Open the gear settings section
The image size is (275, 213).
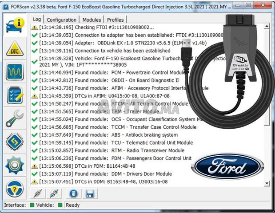pyautogui.click(x=15, y=165)
